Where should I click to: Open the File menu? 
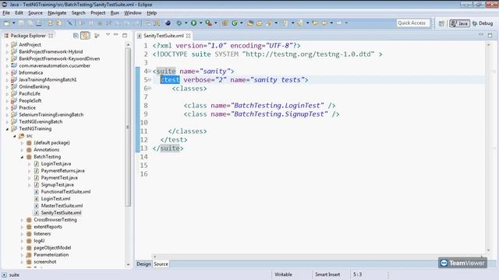6,13
